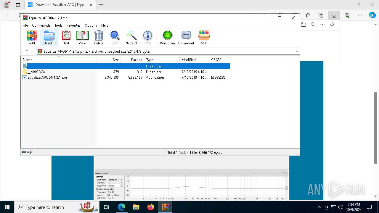The image size is (379, 213).
Task: Expand the archive path dropdown
Action: pos(297,51)
